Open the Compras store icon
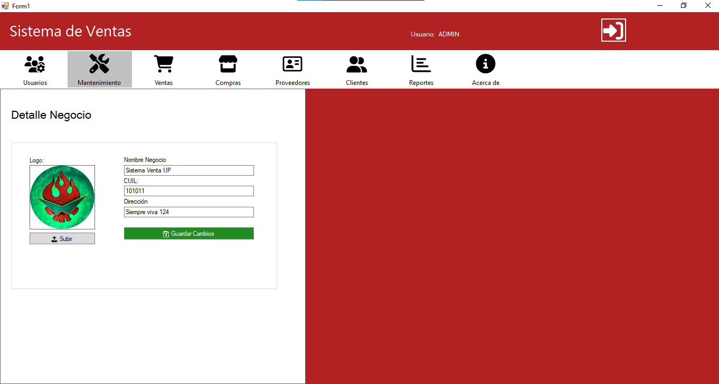This screenshot has width=719, height=384. point(228,64)
